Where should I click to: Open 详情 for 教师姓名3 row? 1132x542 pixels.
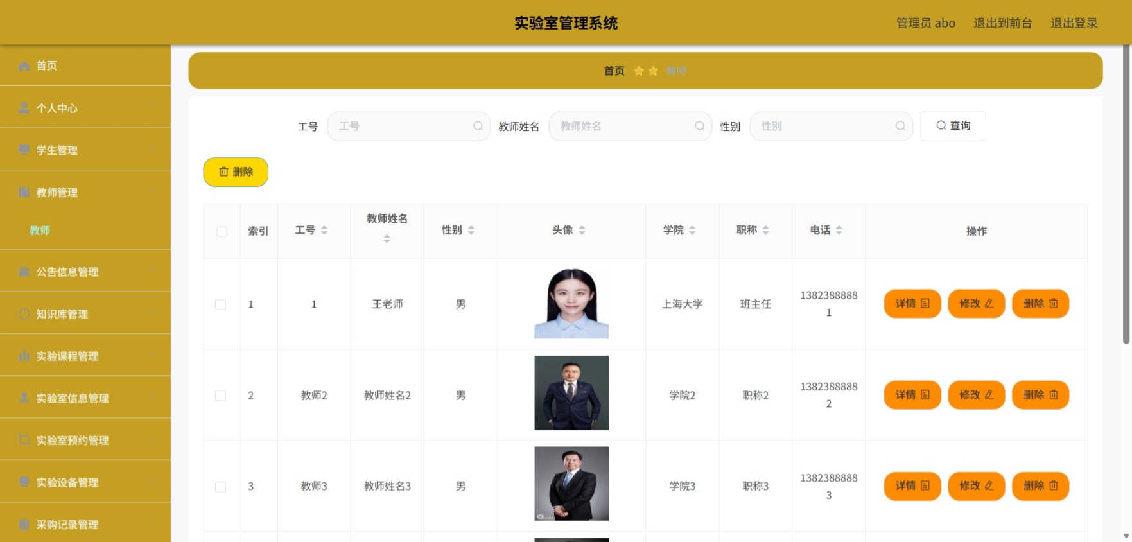pos(912,486)
